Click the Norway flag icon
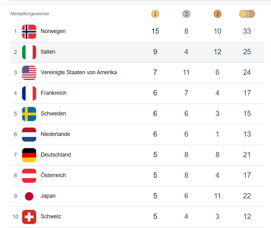271x228 pixels. click(x=29, y=32)
